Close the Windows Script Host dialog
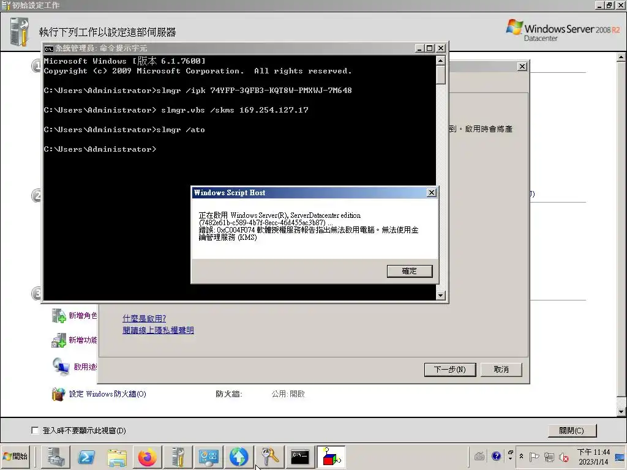Screen dimensions: 627x470 [432, 193]
